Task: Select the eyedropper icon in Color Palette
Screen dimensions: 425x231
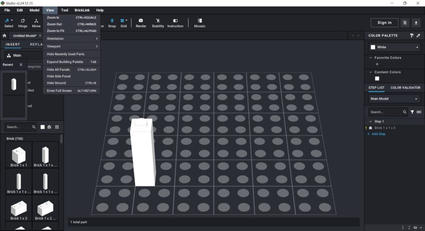Action: point(418,36)
